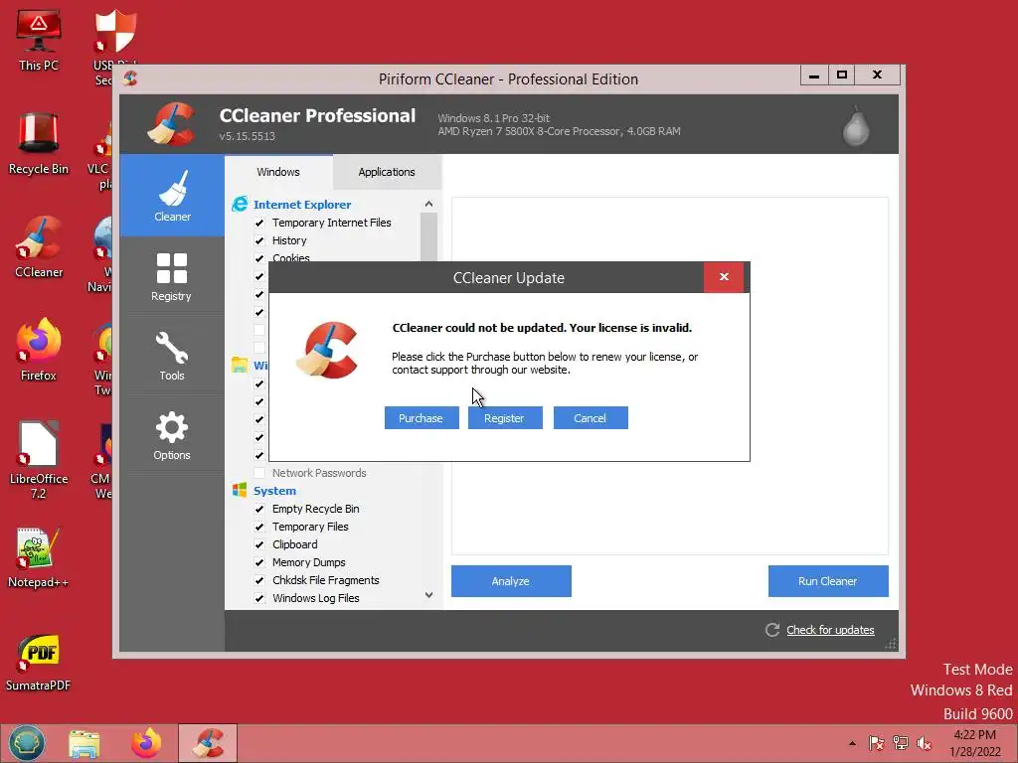Click CCleaner taskbar button

208,743
